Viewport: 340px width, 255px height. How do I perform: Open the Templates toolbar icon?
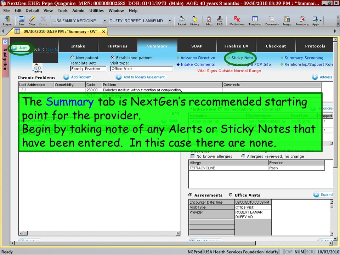click(255, 21)
